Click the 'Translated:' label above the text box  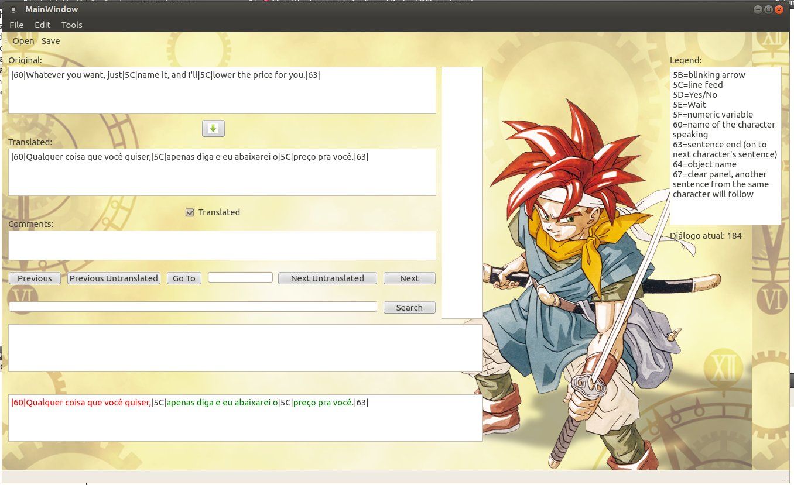(30, 142)
